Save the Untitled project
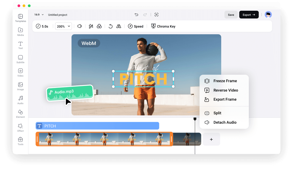 (x=231, y=14)
